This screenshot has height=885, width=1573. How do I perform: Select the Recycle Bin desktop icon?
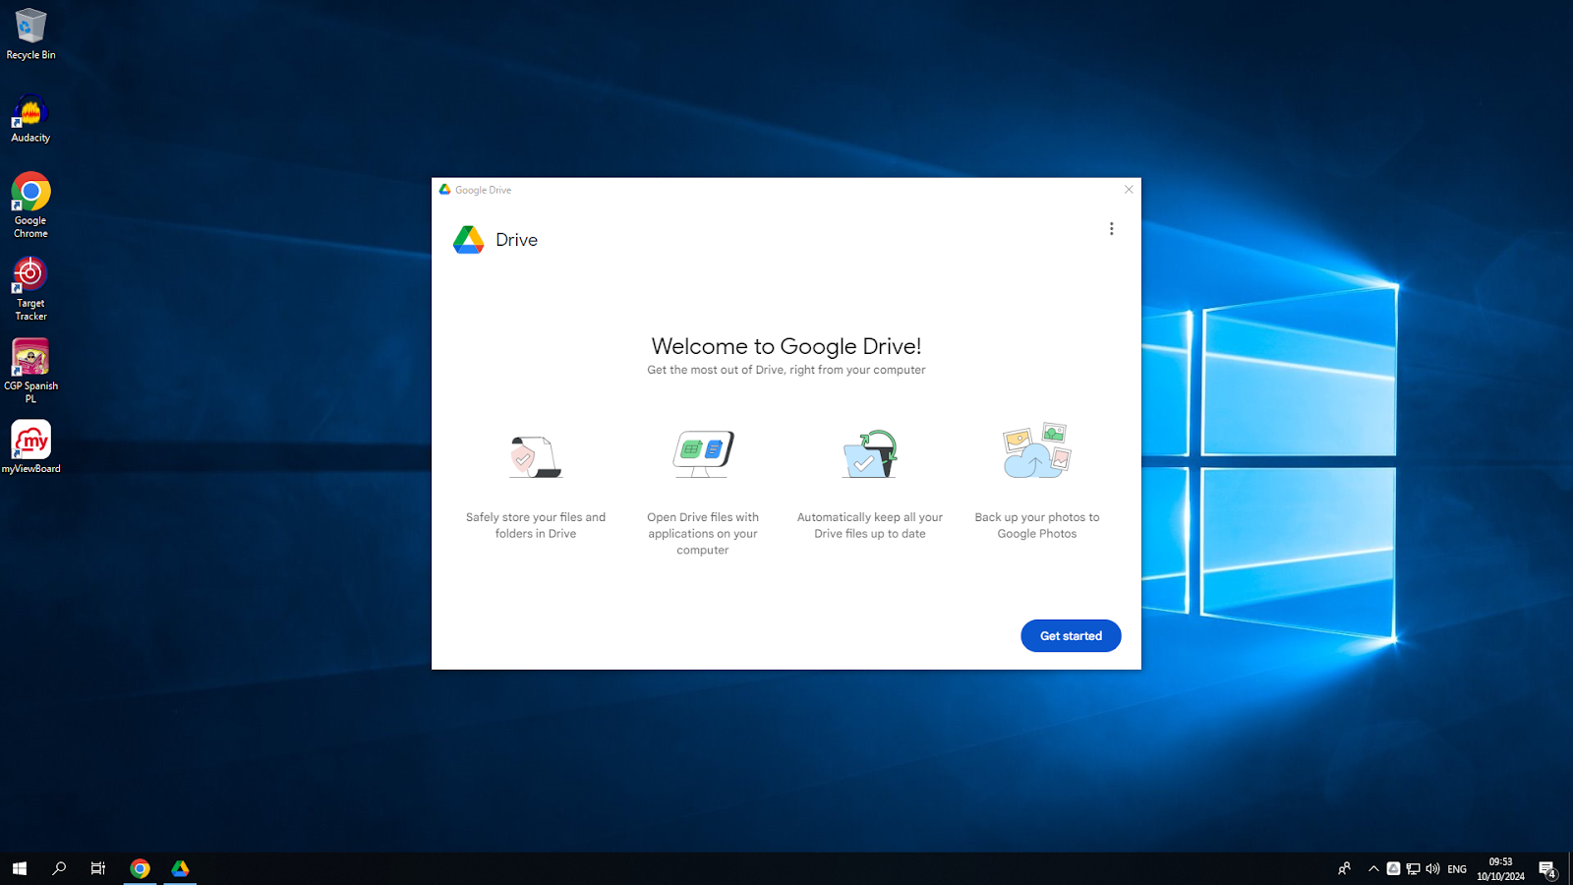point(30,35)
